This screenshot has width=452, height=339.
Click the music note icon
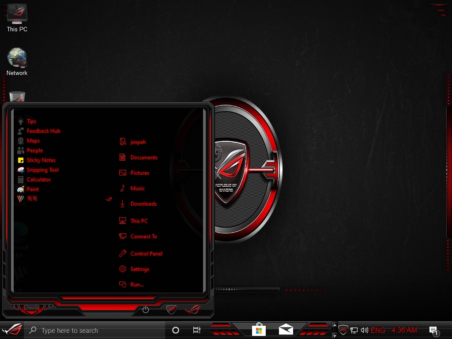coord(123,188)
